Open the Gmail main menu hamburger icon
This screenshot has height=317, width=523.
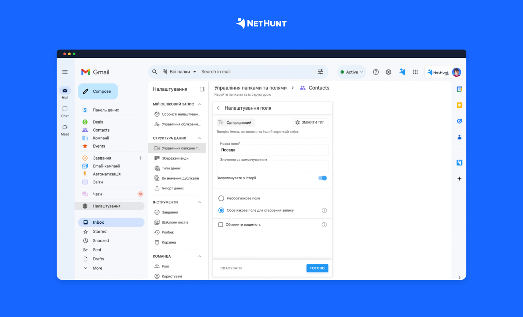tap(65, 72)
